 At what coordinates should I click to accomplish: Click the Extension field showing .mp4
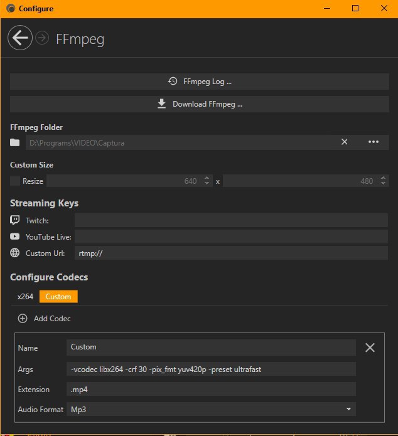point(211,390)
